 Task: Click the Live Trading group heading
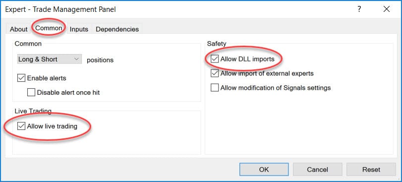point(33,111)
